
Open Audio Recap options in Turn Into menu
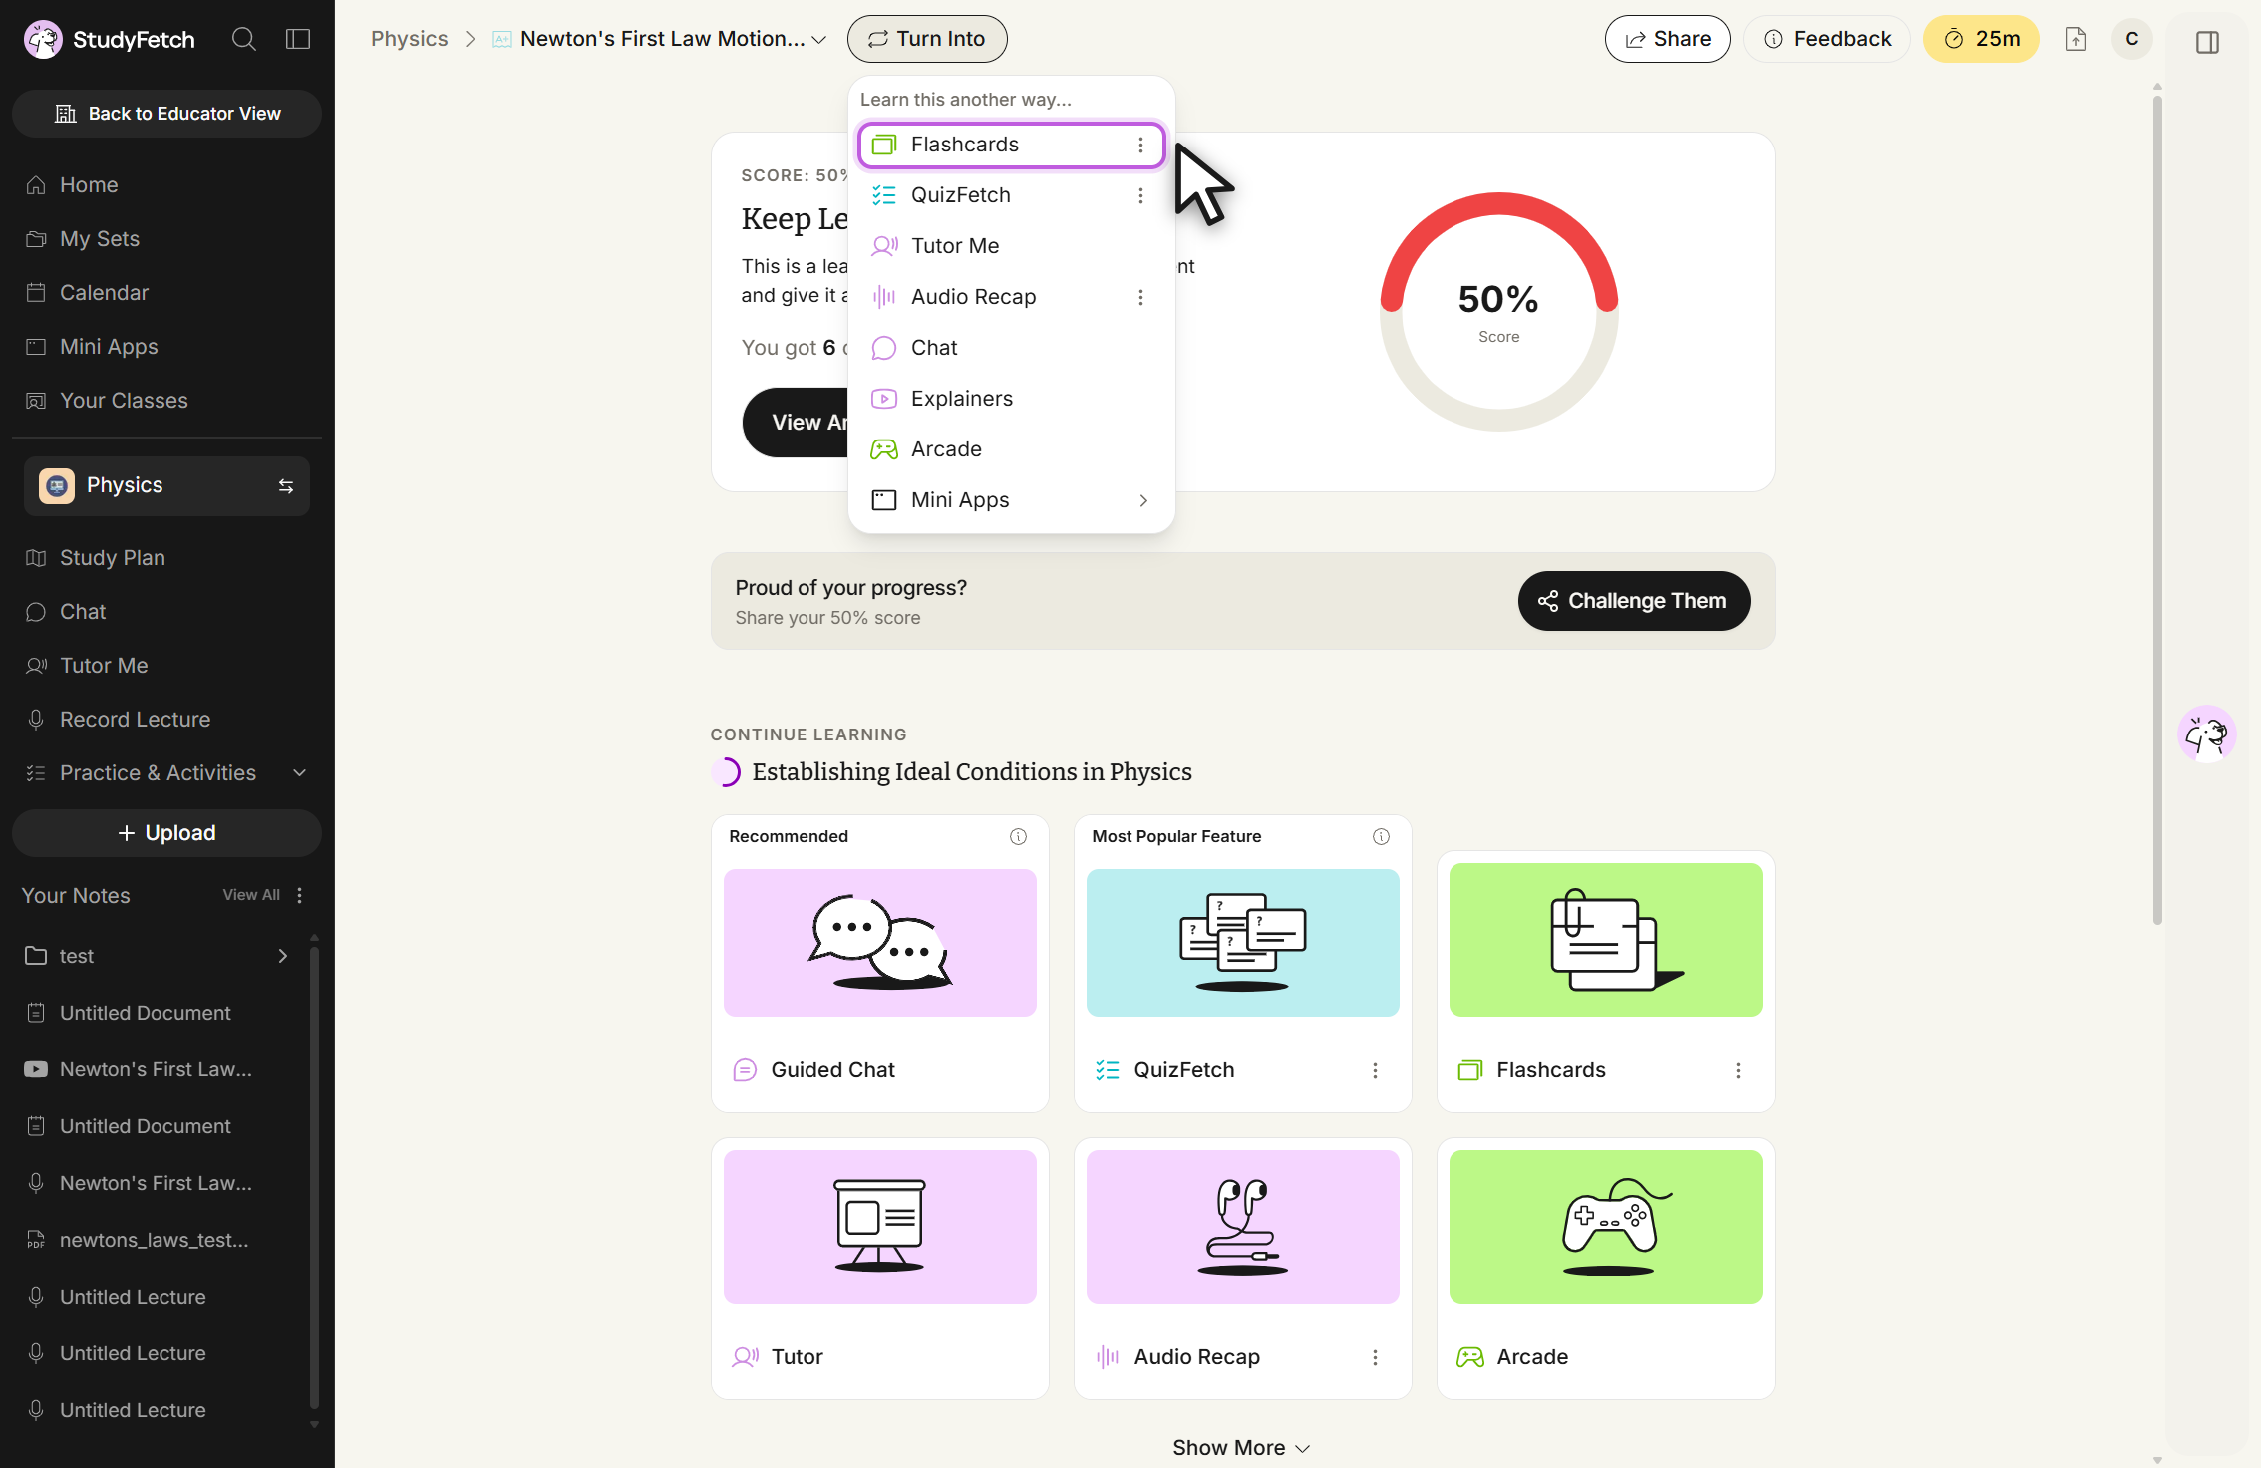pos(1140,298)
